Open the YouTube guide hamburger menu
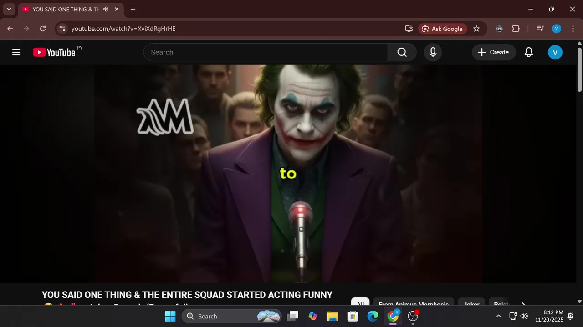583x327 pixels. [16, 52]
